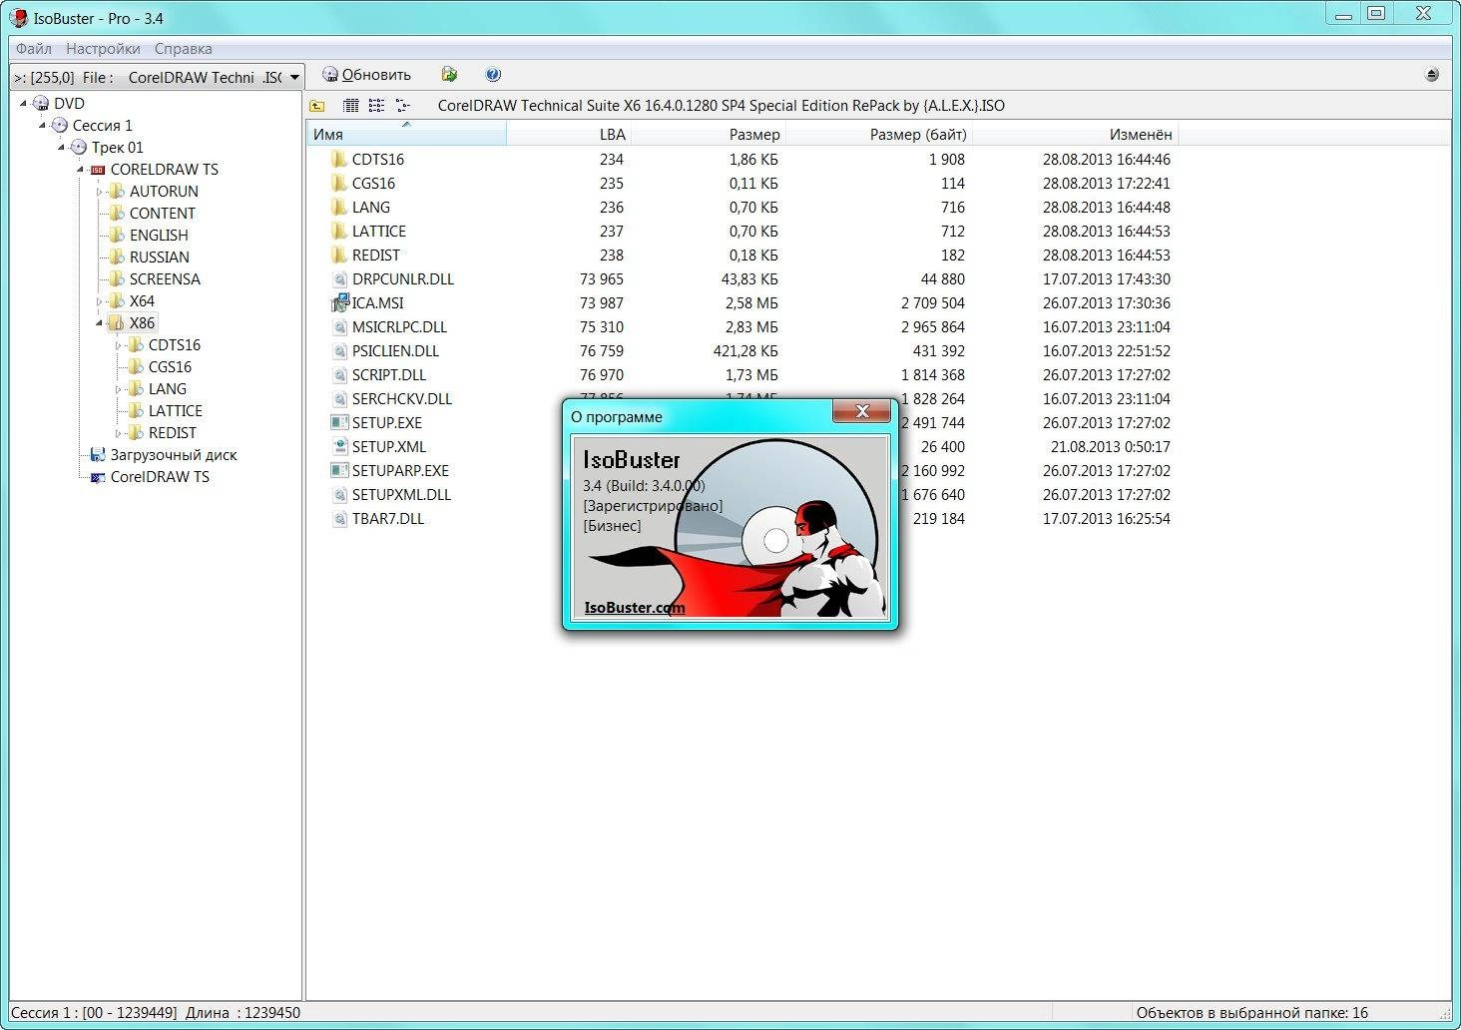Select REDIST folder icon in file list
Screen dimensions: 1461x1030
(339, 255)
